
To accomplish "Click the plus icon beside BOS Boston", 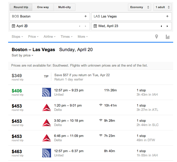I will pos(86,16).
